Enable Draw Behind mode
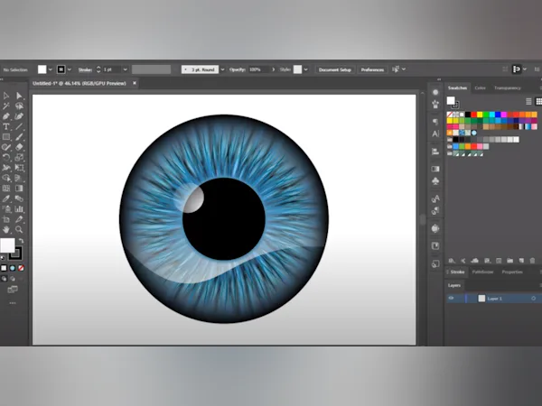The image size is (542, 406). [13, 279]
